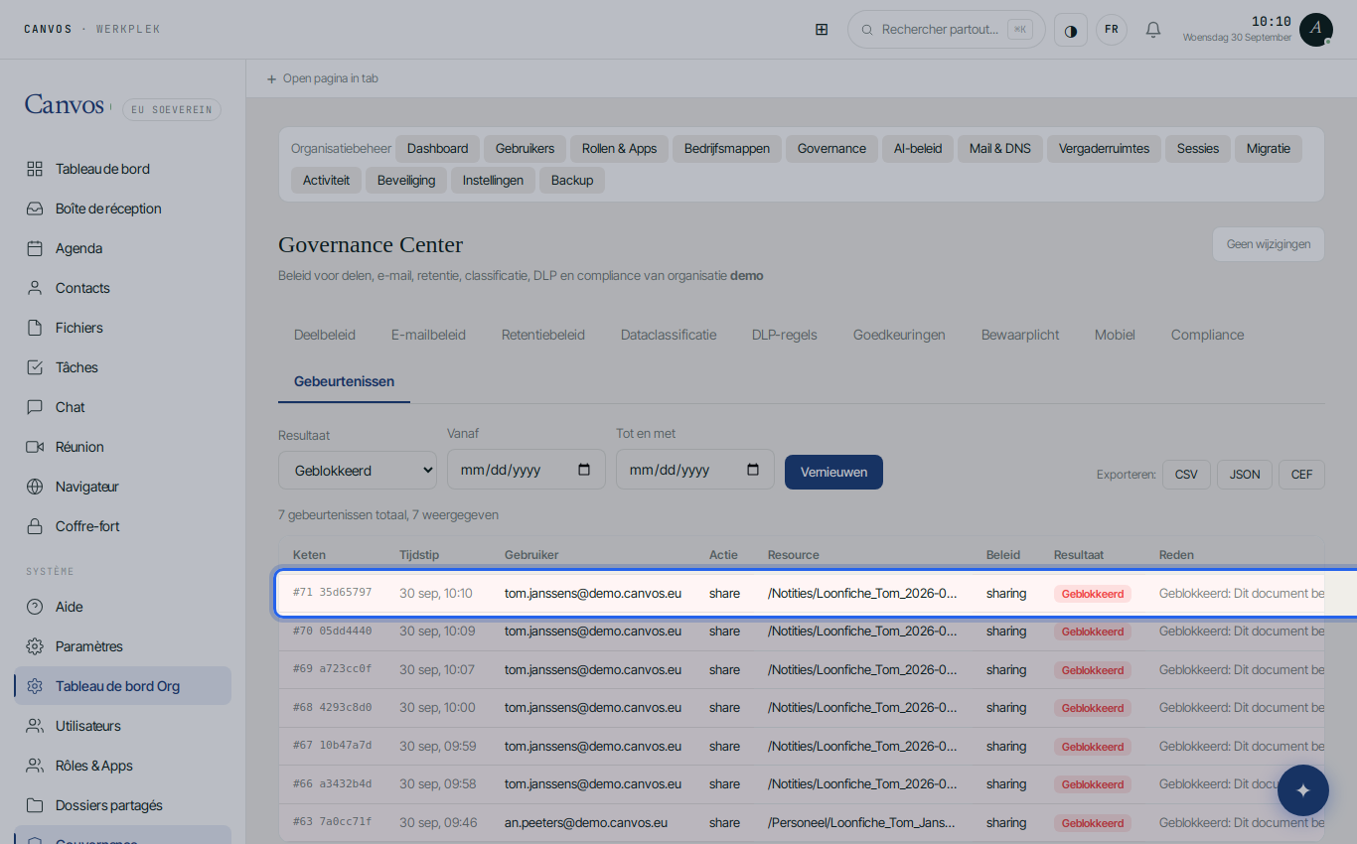The height and width of the screenshot is (844, 1357).
Task: Click the Navigateur globe icon
Action: click(x=35, y=487)
